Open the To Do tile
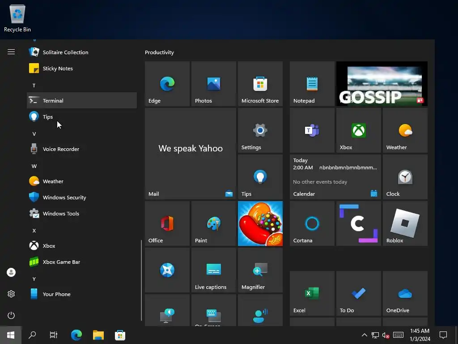458x344 pixels. pos(359,293)
